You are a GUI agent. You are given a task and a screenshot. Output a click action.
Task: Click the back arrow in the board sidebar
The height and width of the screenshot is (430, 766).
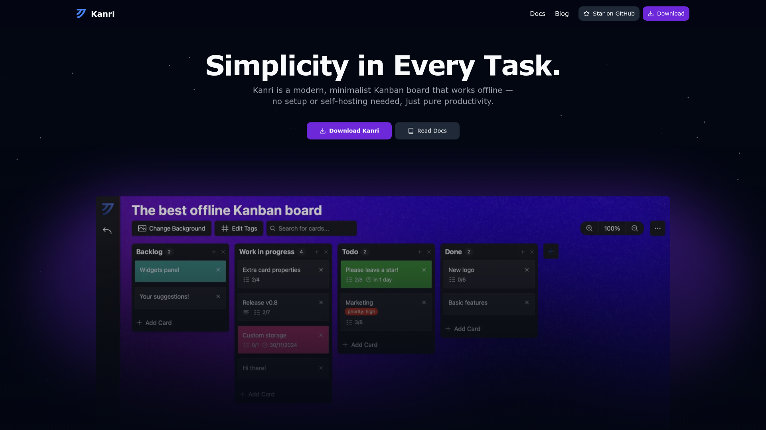(107, 231)
